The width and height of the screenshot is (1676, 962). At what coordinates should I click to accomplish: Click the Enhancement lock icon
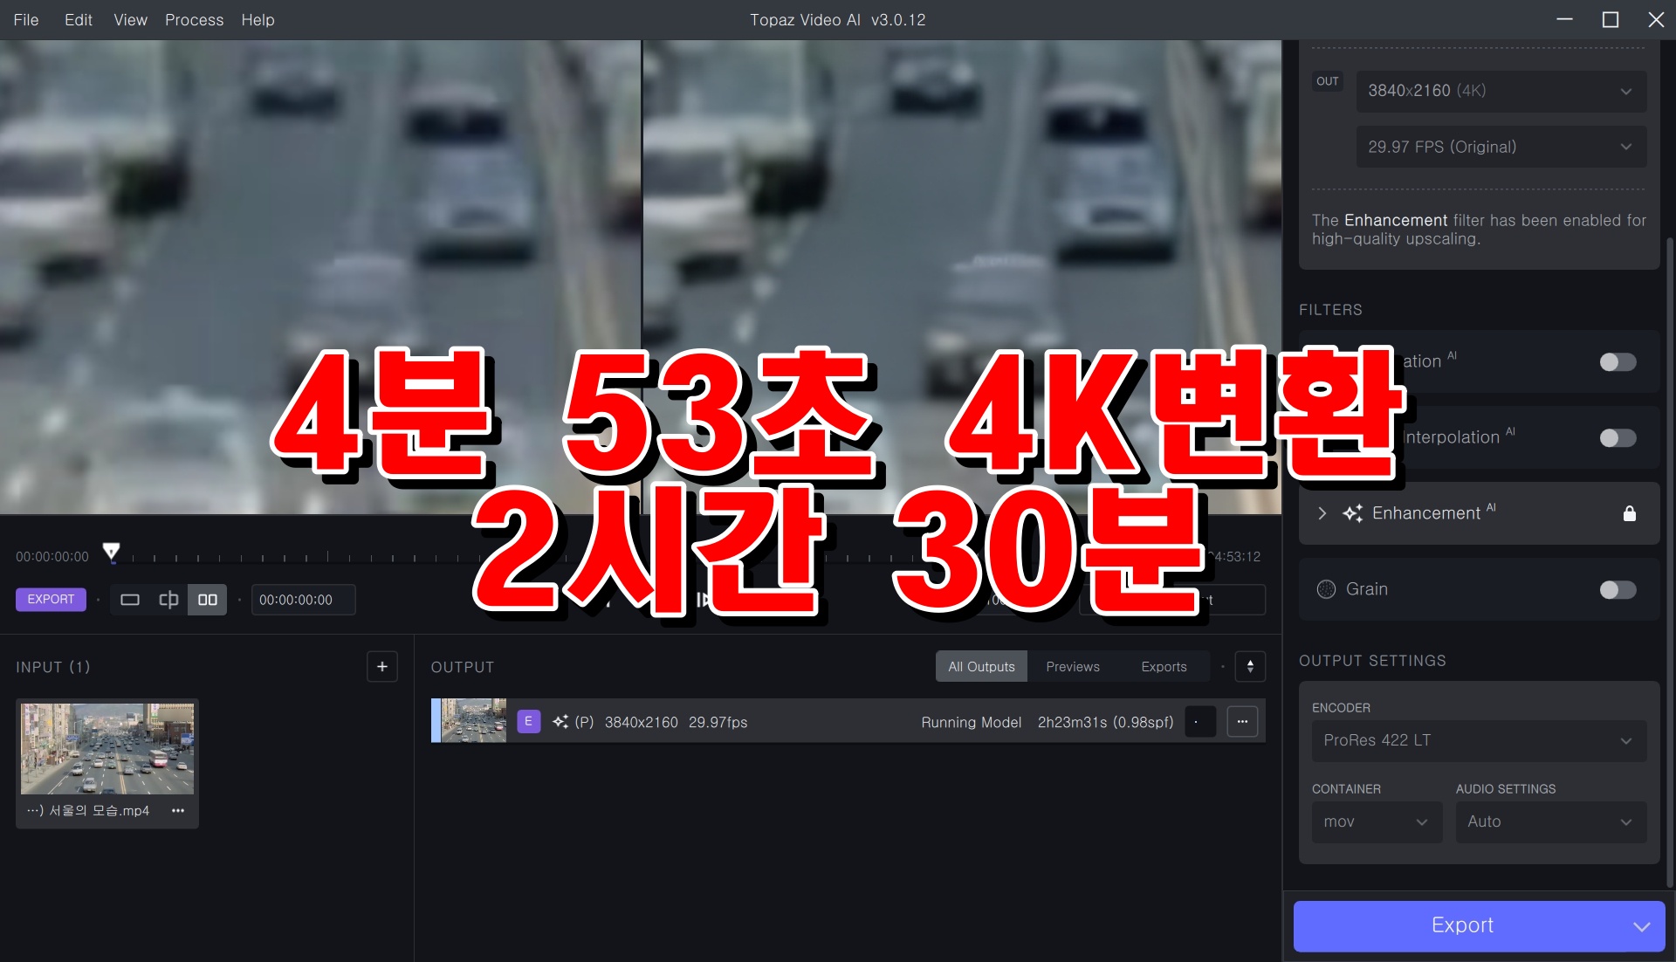[x=1629, y=513]
